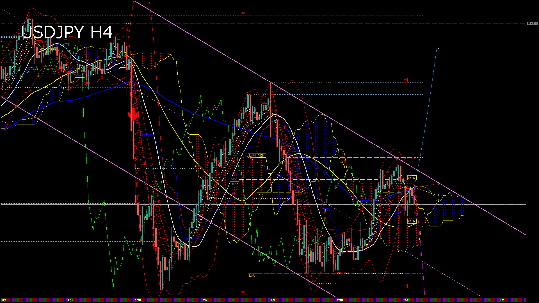
Task: Select the lower D pivot label box
Action: tap(414, 221)
